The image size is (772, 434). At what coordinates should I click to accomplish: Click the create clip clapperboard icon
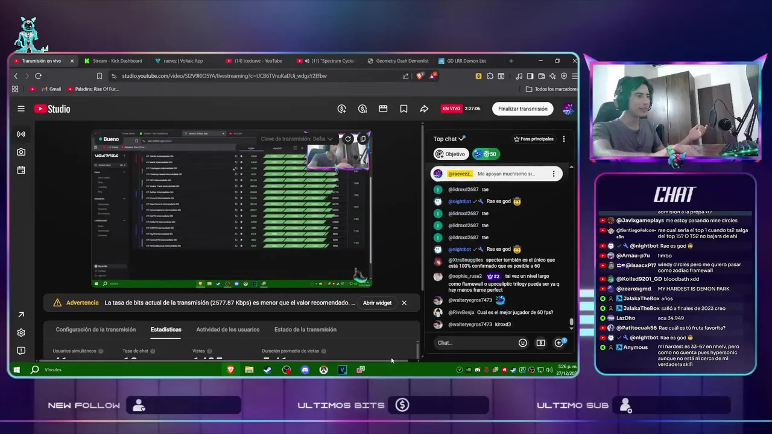[383, 108]
